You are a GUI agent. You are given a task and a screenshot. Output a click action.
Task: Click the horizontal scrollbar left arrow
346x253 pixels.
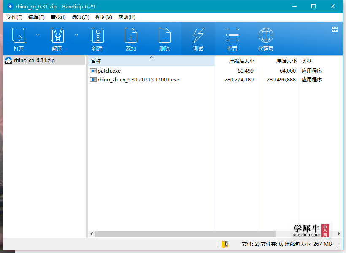(92, 234)
